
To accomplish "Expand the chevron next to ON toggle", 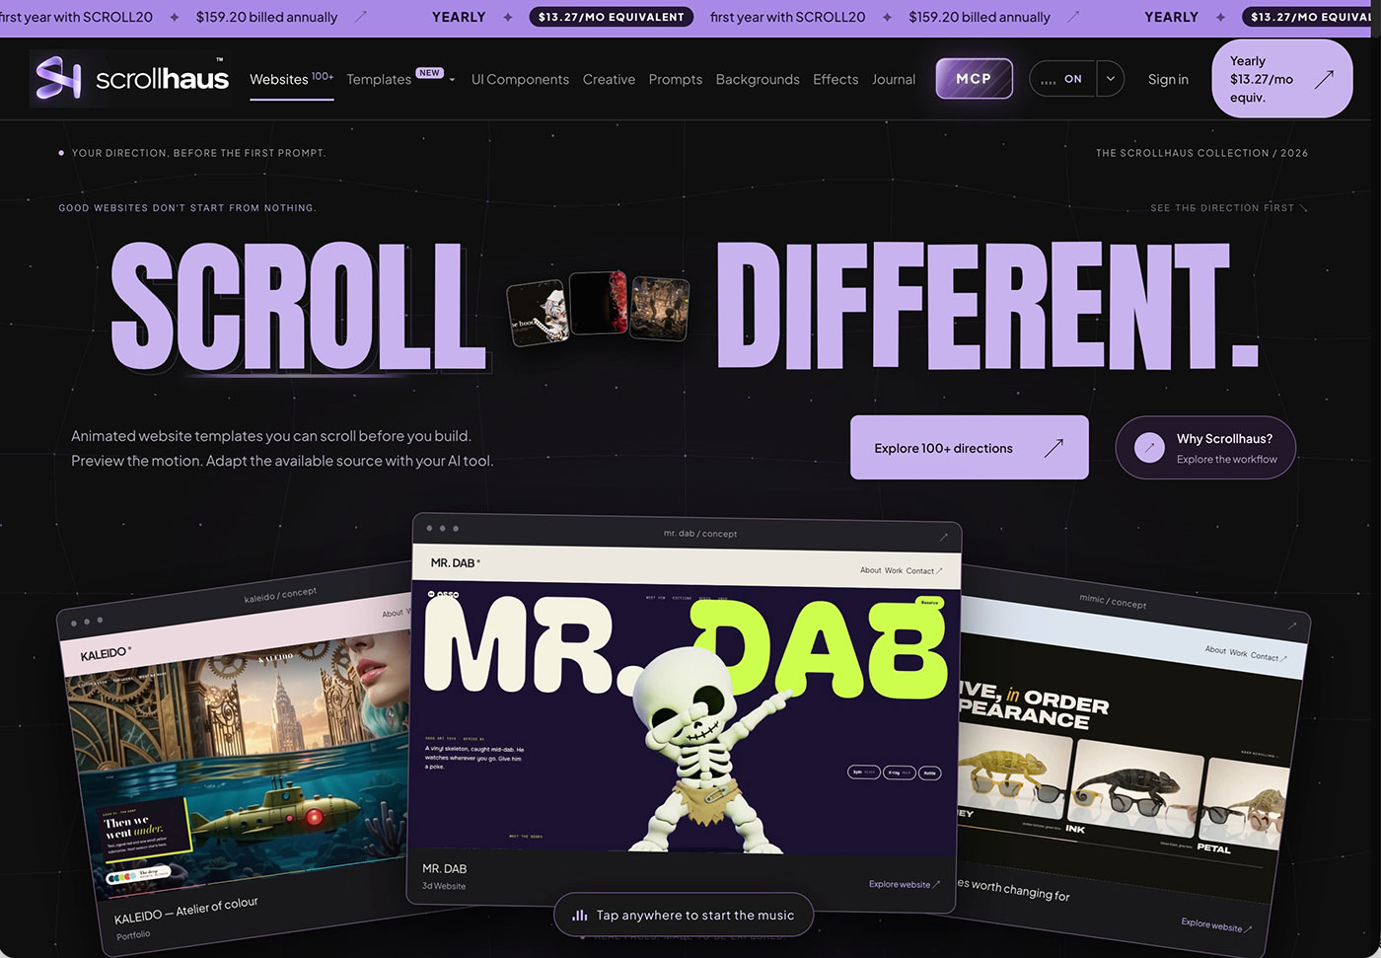I will click(1110, 79).
